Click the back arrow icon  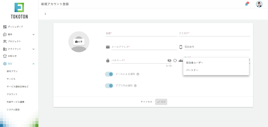(x=45, y=14)
